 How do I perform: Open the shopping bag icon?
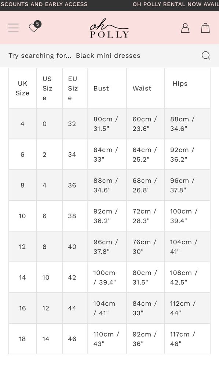(x=205, y=28)
